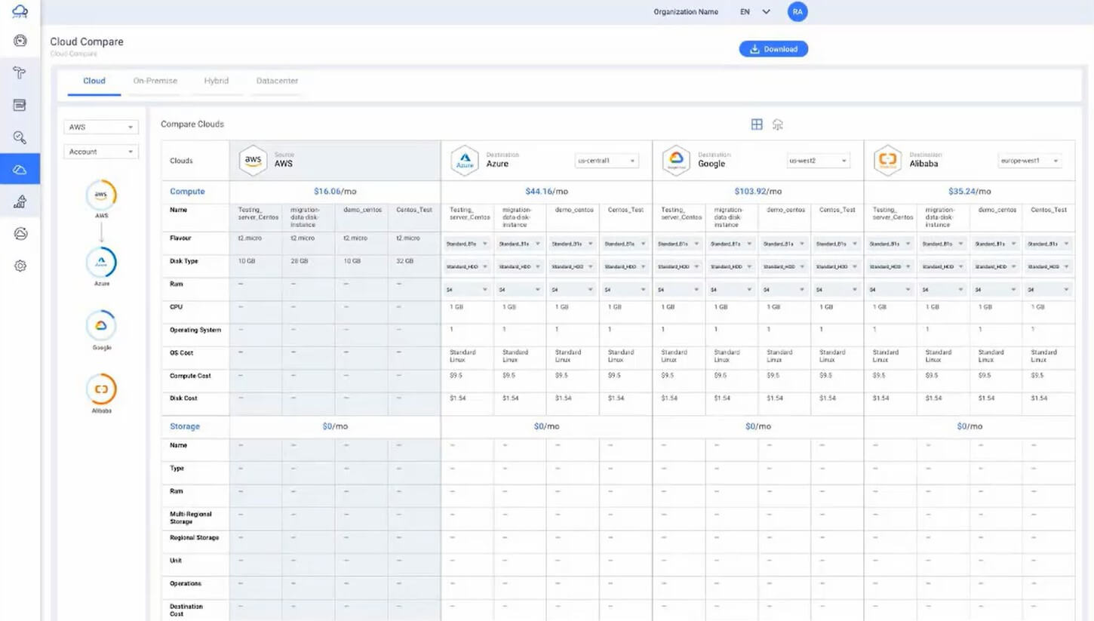1094x621 pixels.
Task: Open Azure Testing_server_Centos Flavour dropdown
Action: pyautogui.click(x=467, y=244)
